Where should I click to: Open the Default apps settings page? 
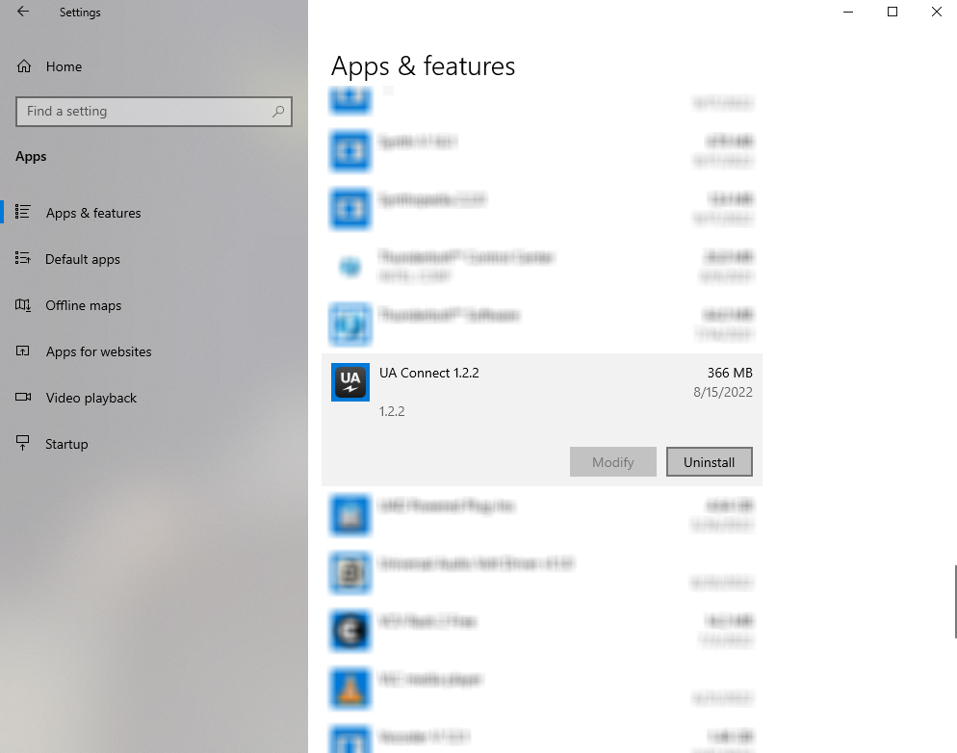(83, 259)
